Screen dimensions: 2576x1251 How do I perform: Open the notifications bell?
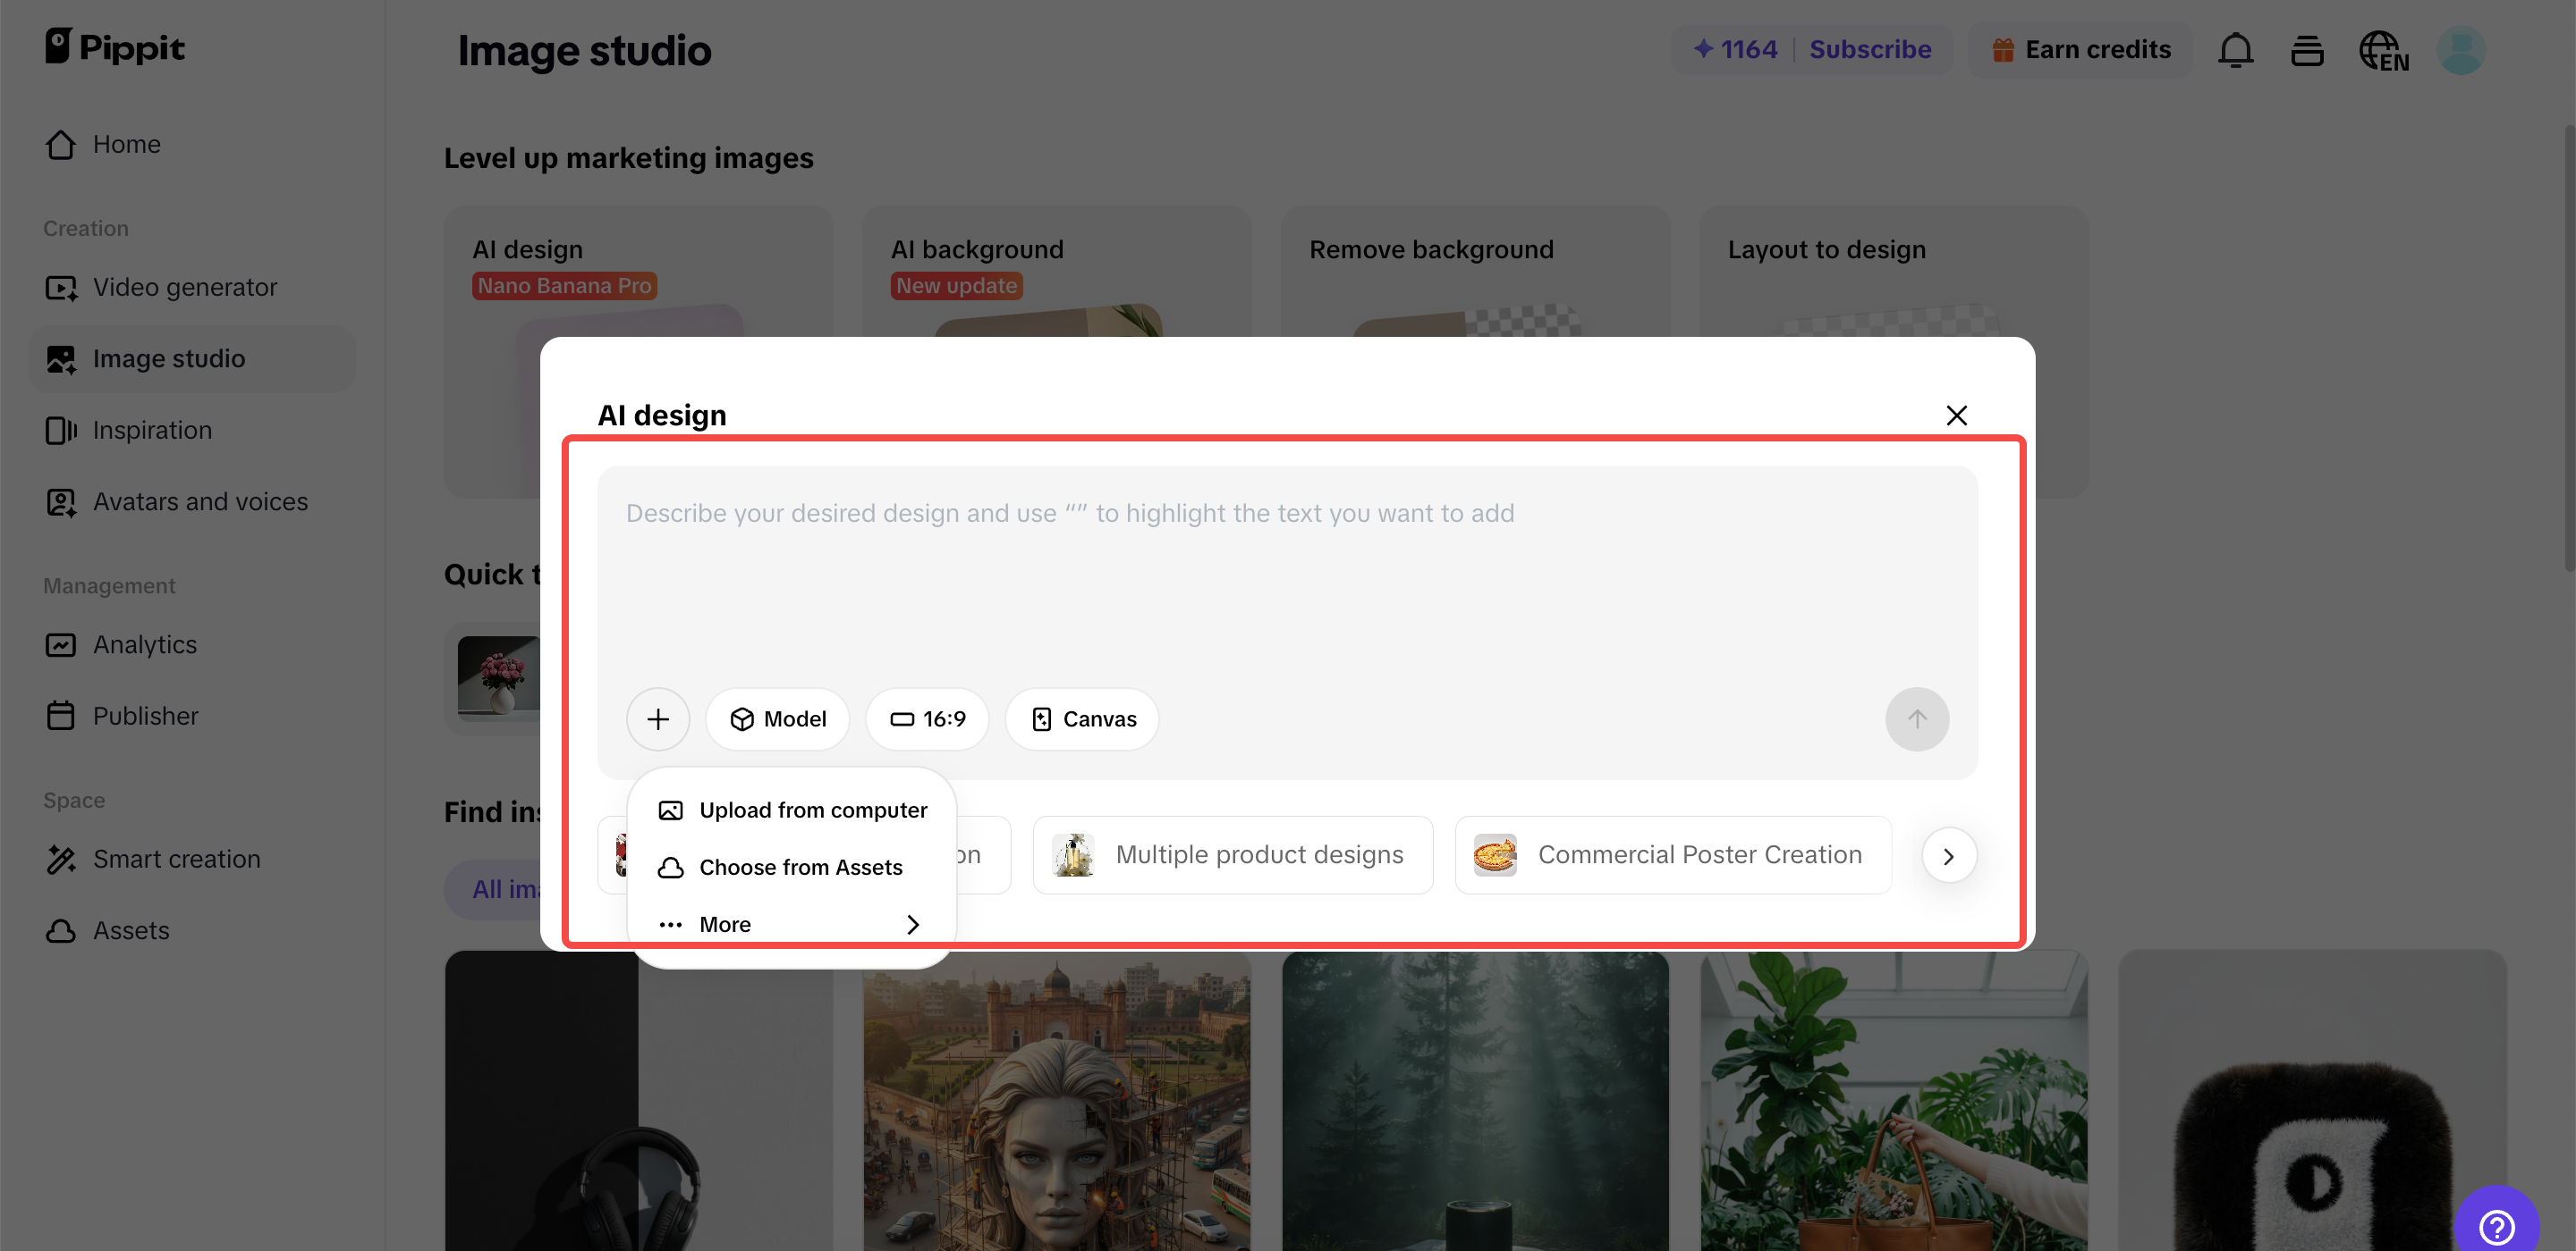[x=2236, y=49]
